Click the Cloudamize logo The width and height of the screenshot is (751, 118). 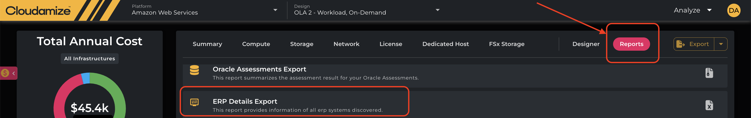[x=38, y=11]
